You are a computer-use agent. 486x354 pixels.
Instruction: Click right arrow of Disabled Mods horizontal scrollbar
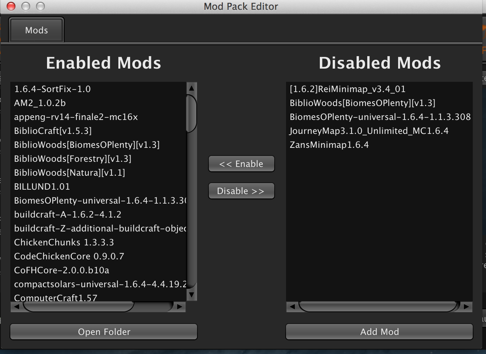pyautogui.click(x=467, y=307)
